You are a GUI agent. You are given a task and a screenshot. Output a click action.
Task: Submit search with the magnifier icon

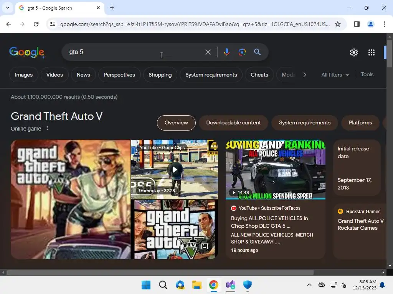click(257, 52)
